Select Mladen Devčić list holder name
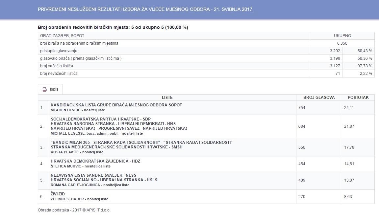The width and height of the screenshot is (379, 220). click(78, 110)
